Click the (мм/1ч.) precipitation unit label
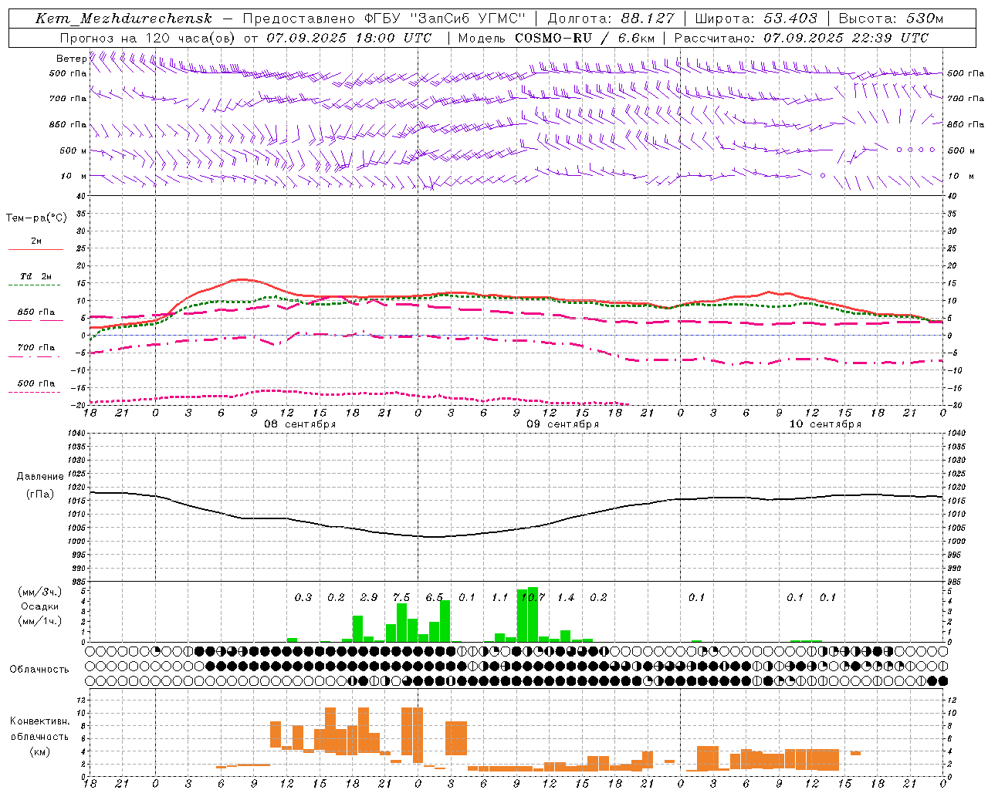Viewport: 988px width, 790px height. pyautogui.click(x=40, y=621)
